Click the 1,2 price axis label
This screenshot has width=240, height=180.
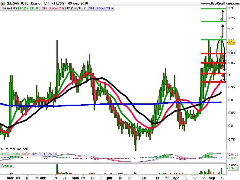[231, 29]
